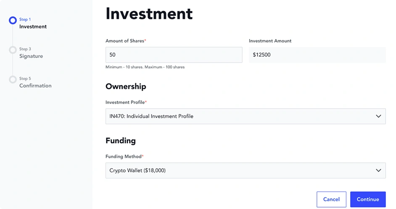Click the Investment Profile chevron arrow
Image resolution: width=396 pixels, height=209 pixels.
378,116
